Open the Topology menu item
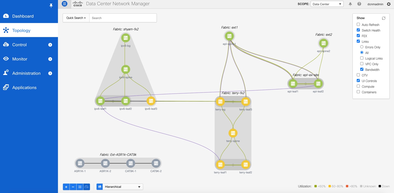 pos(29,30)
